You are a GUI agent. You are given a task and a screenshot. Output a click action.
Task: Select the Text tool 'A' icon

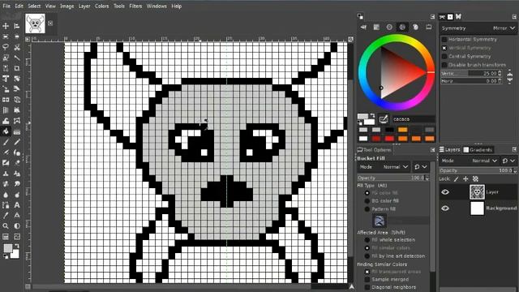pos(16,205)
